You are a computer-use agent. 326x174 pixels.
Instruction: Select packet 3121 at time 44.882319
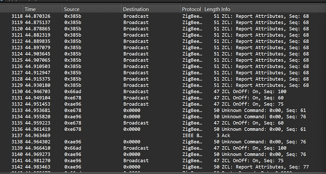[163, 35]
